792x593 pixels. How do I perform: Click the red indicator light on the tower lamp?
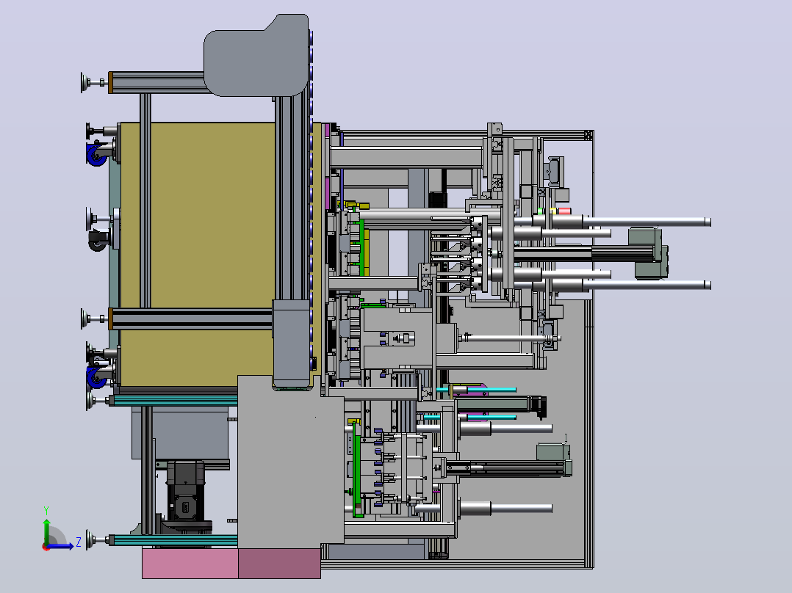click(565, 211)
